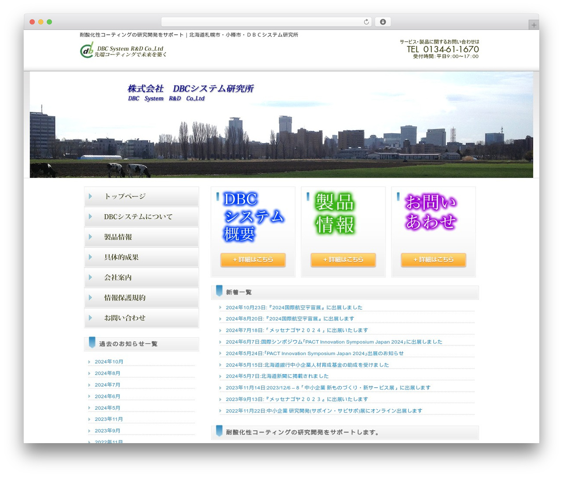563x477 pixels.
Task: Open the 2024年8月 archive link
Action: [x=107, y=373]
